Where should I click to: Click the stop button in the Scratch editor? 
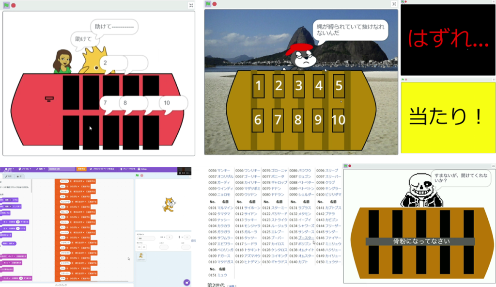142,175
